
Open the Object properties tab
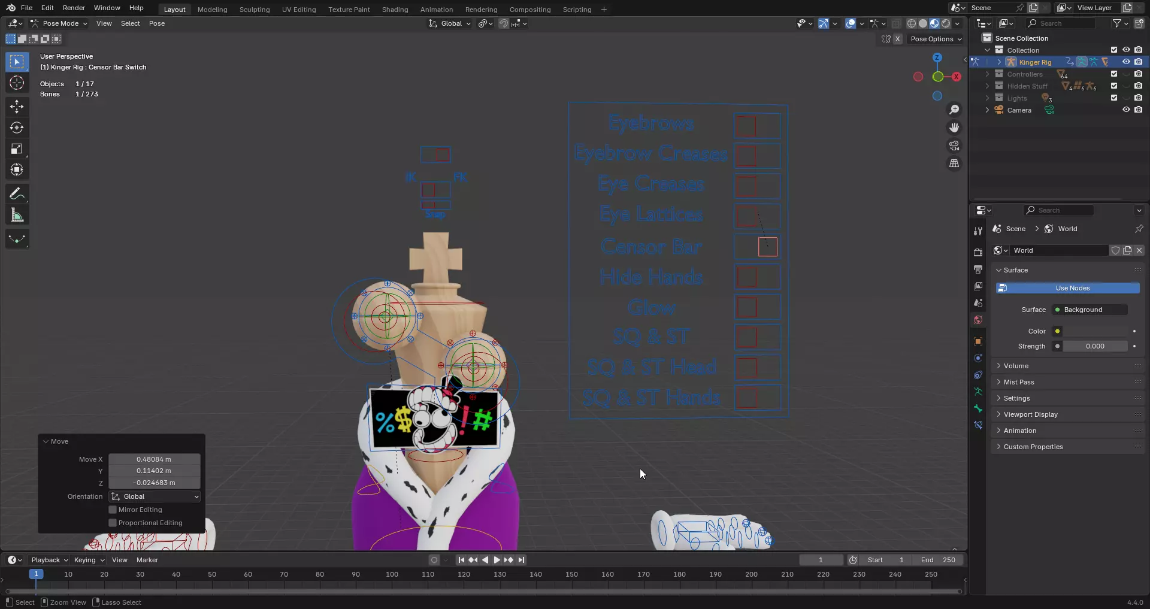tap(978, 341)
